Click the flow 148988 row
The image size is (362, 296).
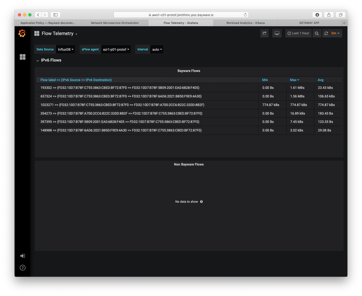tap(189, 130)
